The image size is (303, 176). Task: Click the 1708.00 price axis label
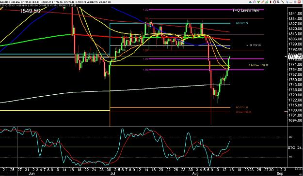pyautogui.click(x=295, y=110)
